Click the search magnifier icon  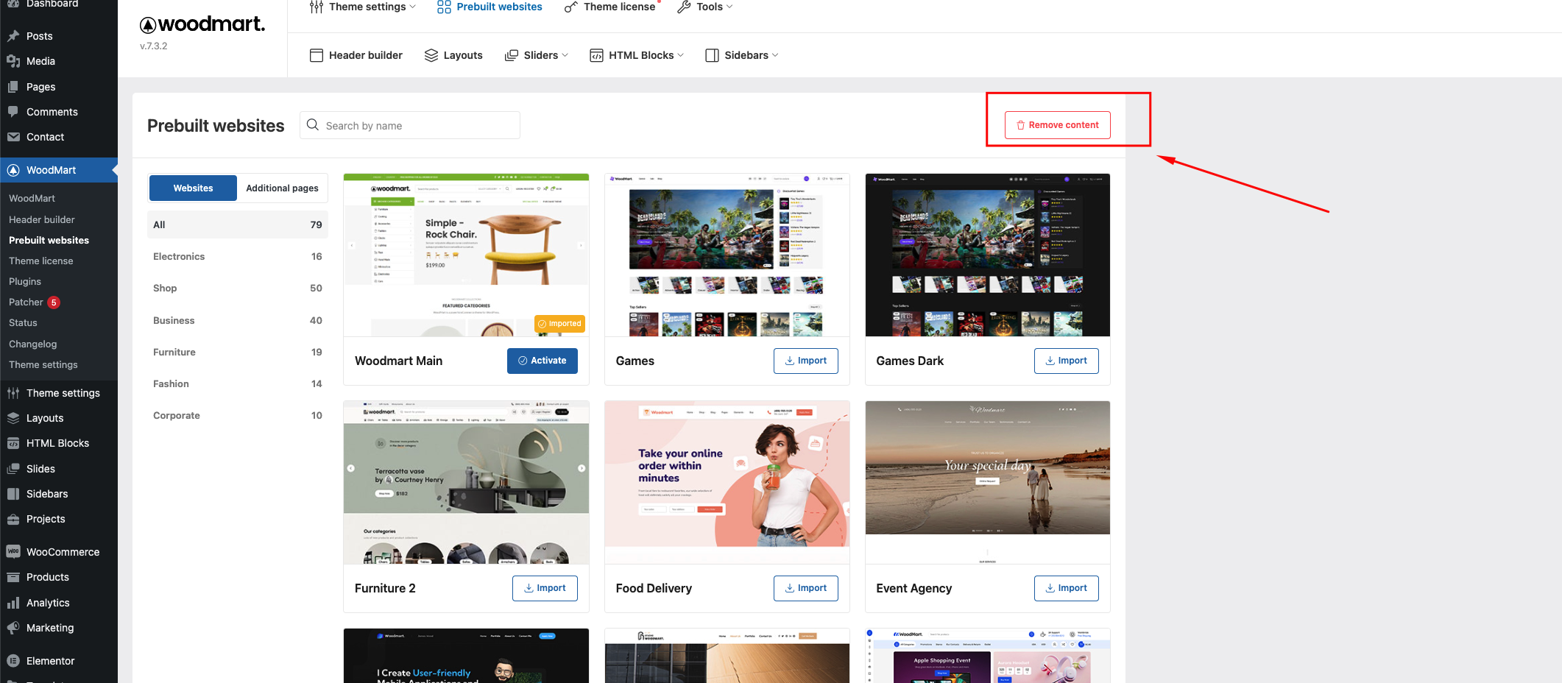pos(313,125)
